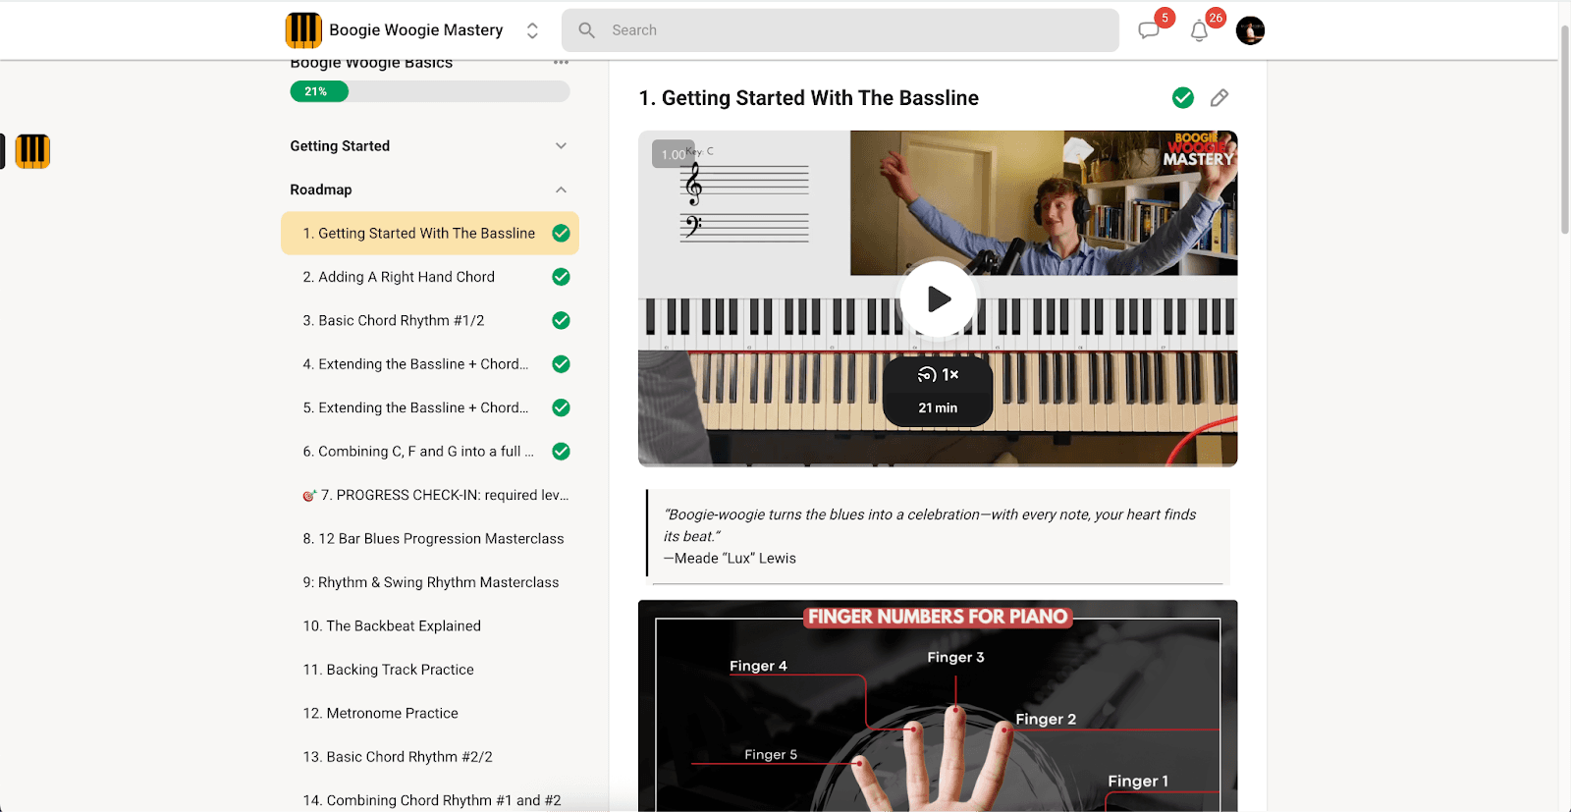Click the 21% course progress bar
The width and height of the screenshot is (1571, 812).
pyautogui.click(x=430, y=91)
